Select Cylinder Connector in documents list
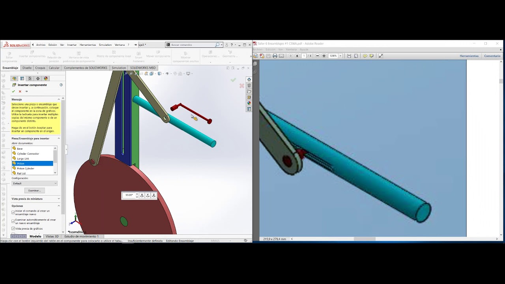The width and height of the screenshot is (505, 284). coord(33,153)
